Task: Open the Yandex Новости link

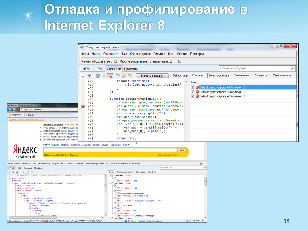Action: point(75,145)
